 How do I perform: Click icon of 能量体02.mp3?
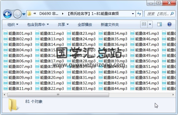tap(6, 39)
